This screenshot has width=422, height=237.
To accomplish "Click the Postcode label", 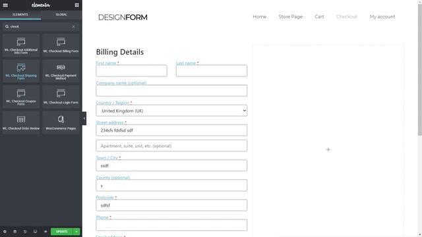I will click(106, 197).
